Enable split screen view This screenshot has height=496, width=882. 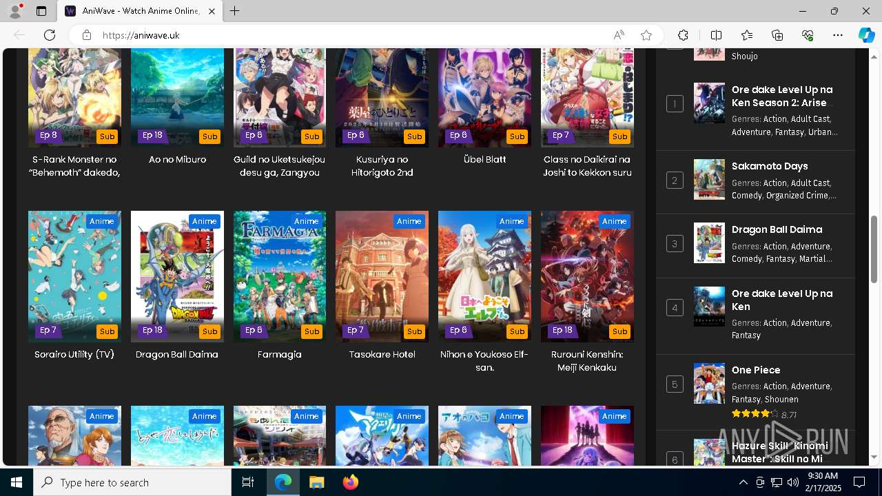point(716,35)
